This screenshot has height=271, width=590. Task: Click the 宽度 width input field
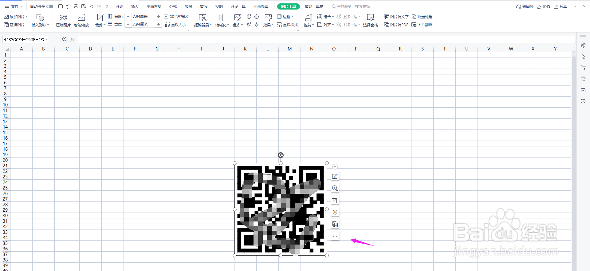pos(143,24)
